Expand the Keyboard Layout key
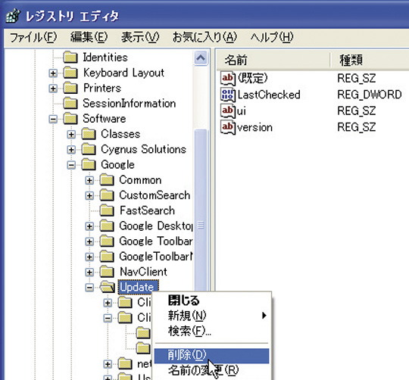Image resolution: width=409 pixels, height=380 pixels. (x=53, y=73)
